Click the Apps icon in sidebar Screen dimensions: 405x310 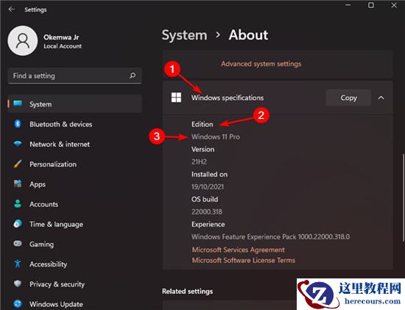click(x=18, y=184)
